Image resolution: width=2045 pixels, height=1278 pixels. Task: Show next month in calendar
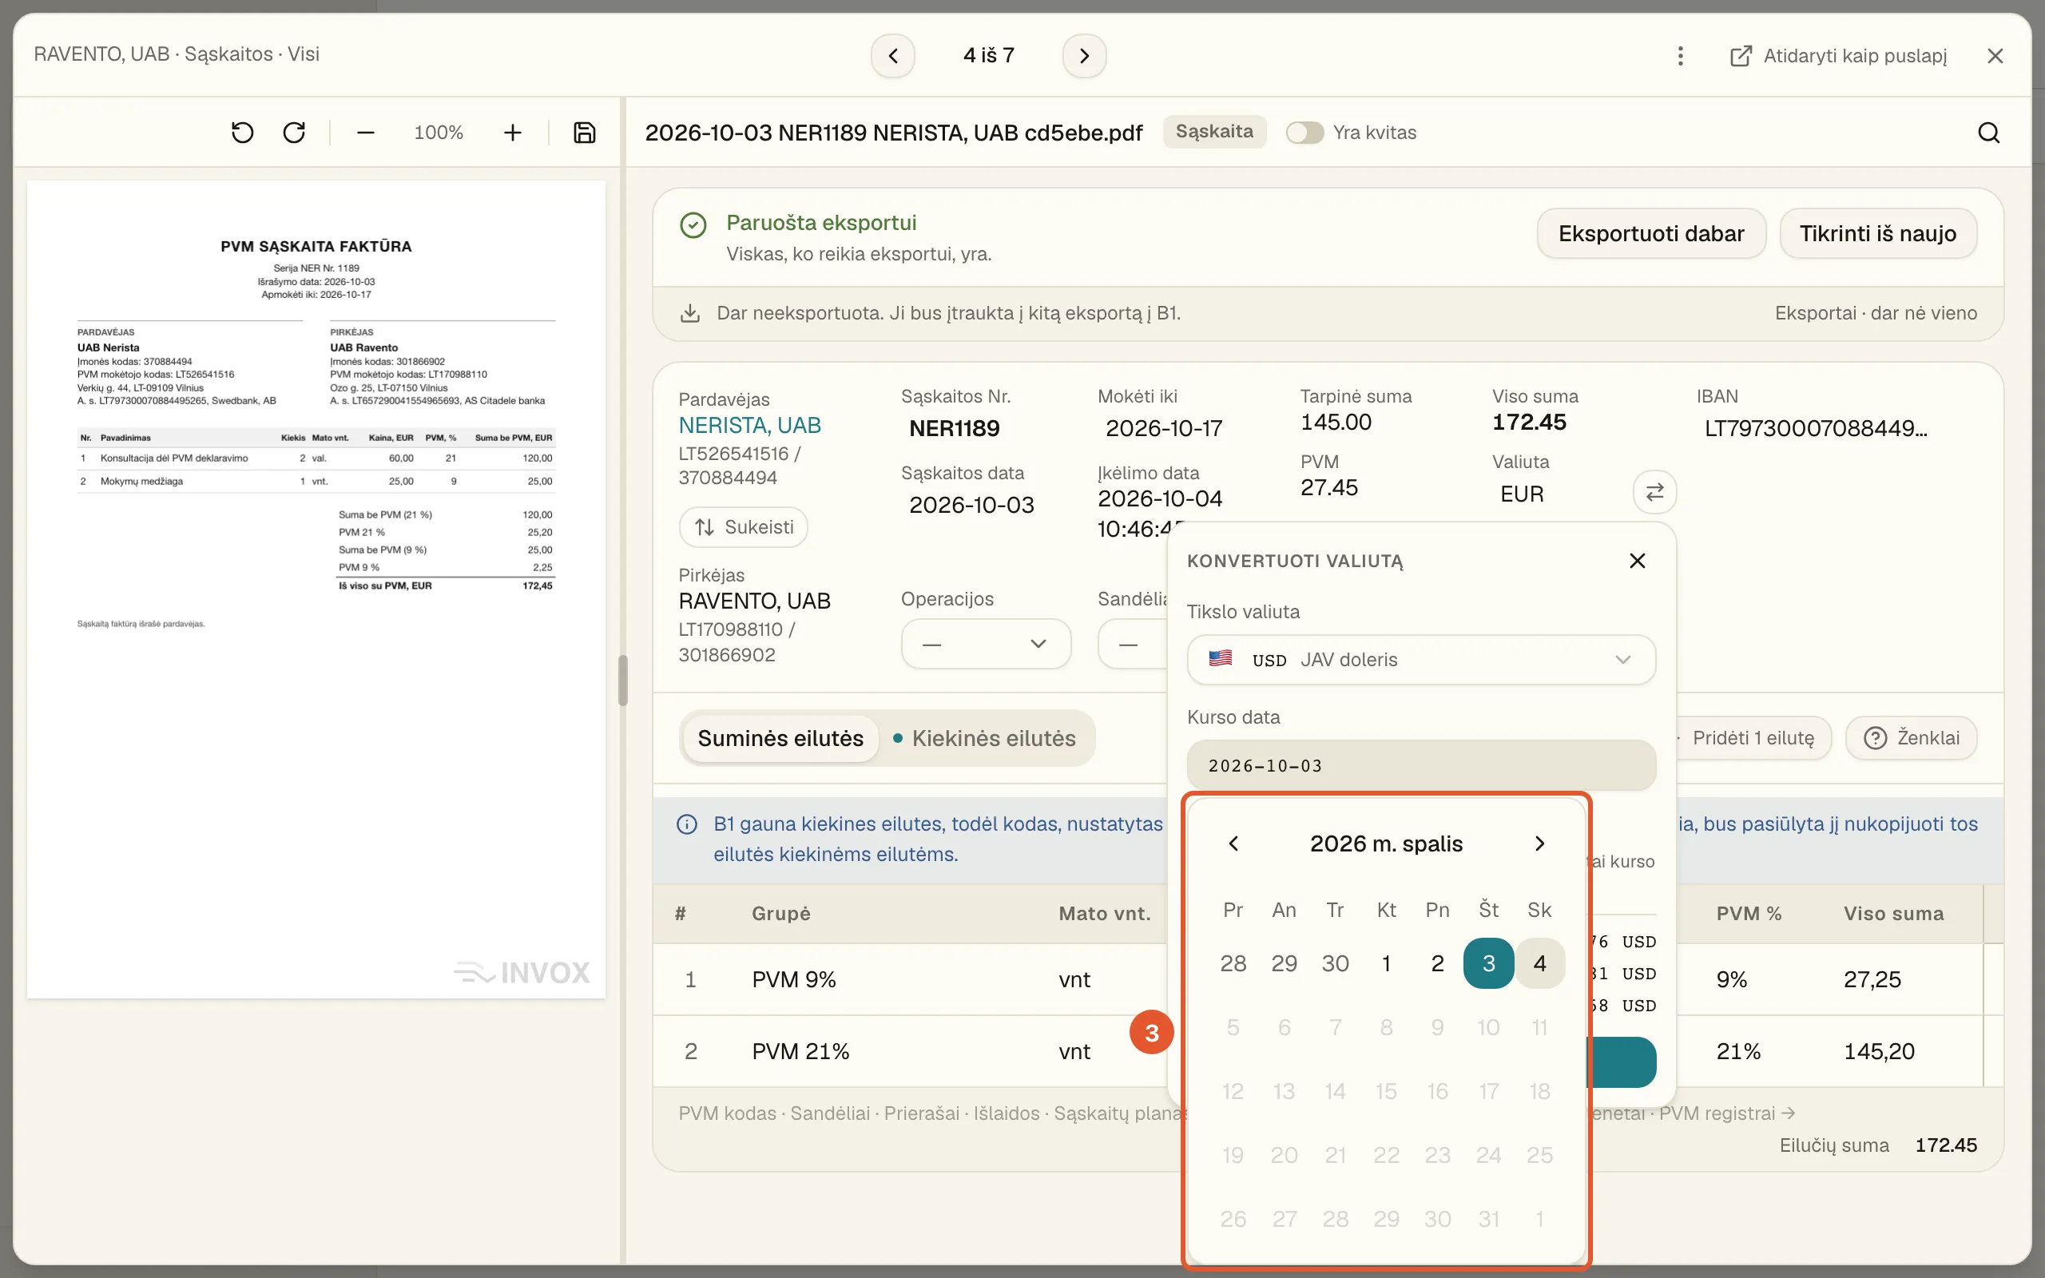pos(1539,843)
